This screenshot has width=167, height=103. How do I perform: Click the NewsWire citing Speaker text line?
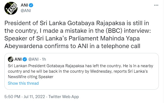coord(31,77)
